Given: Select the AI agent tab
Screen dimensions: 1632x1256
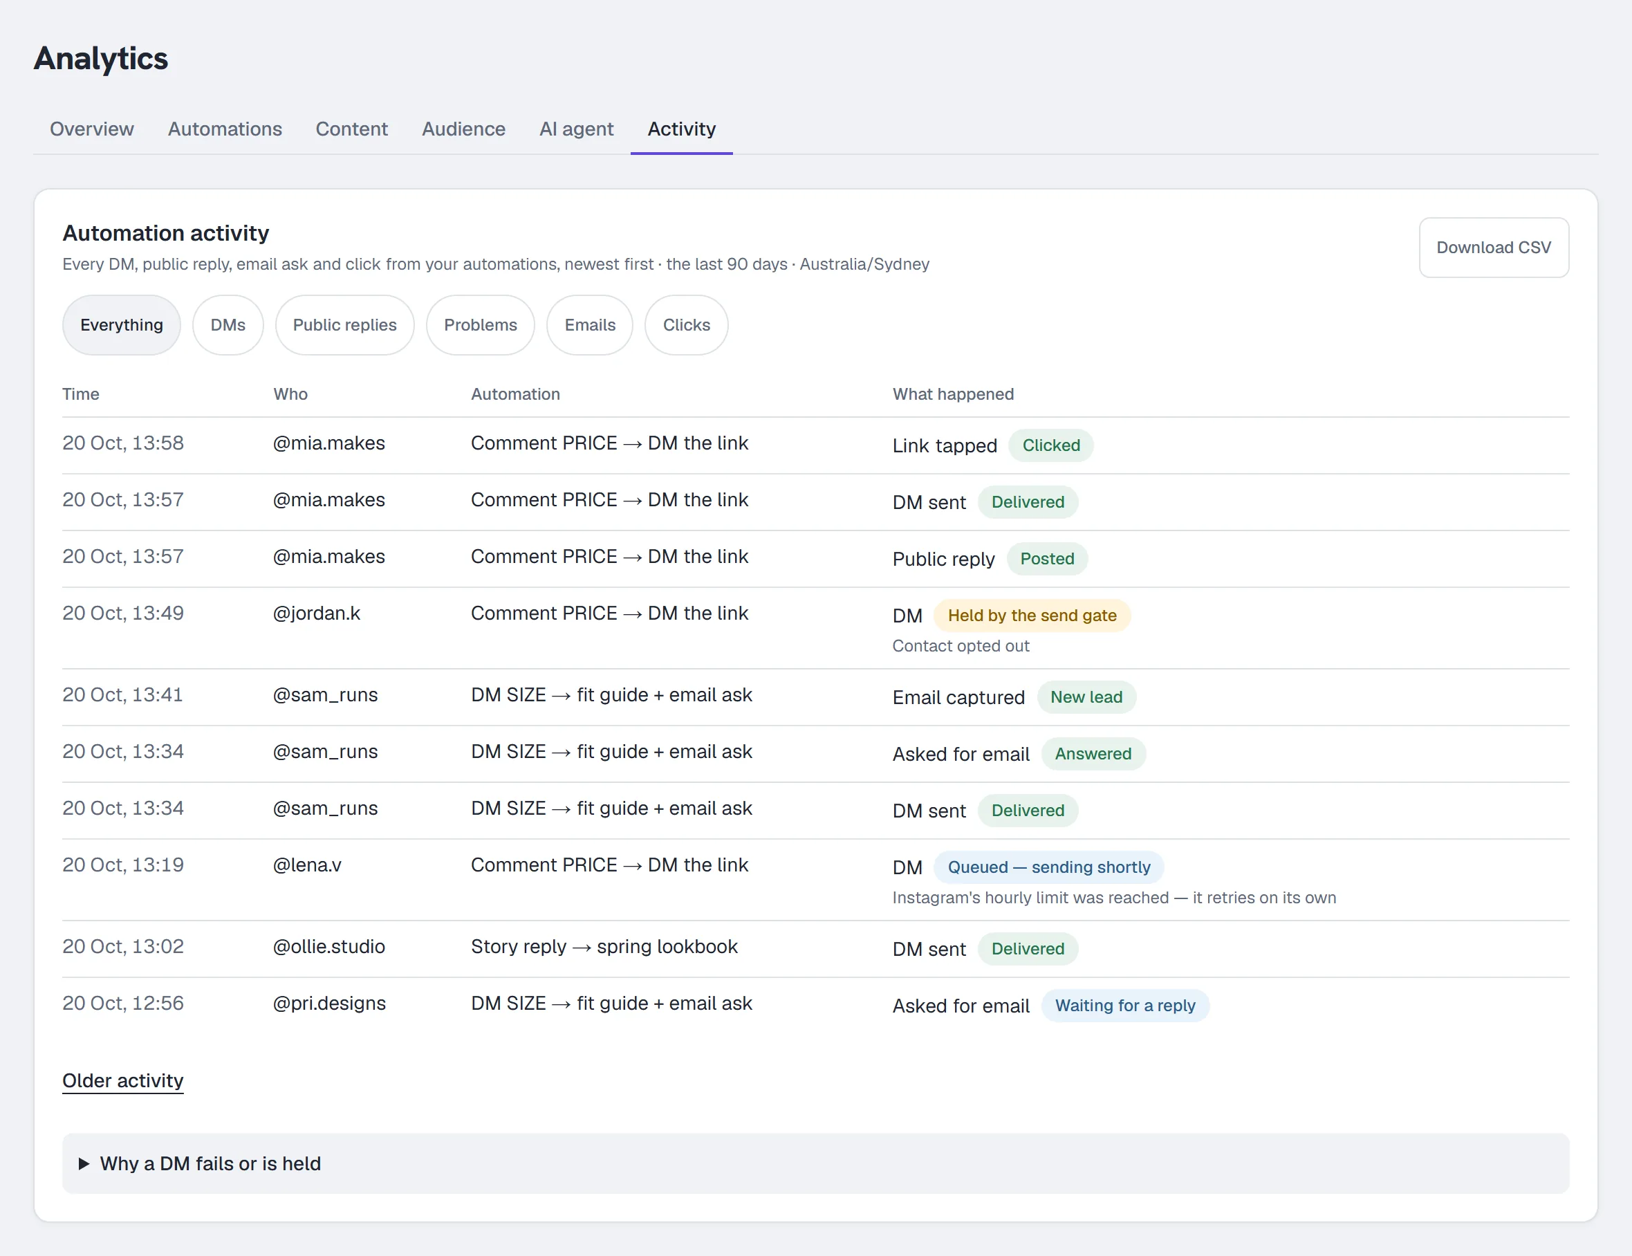Looking at the screenshot, I should [576, 129].
